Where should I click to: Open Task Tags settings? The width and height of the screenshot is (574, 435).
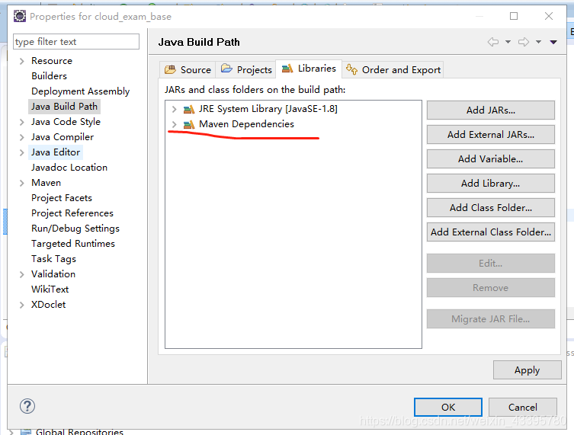click(54, 259)
